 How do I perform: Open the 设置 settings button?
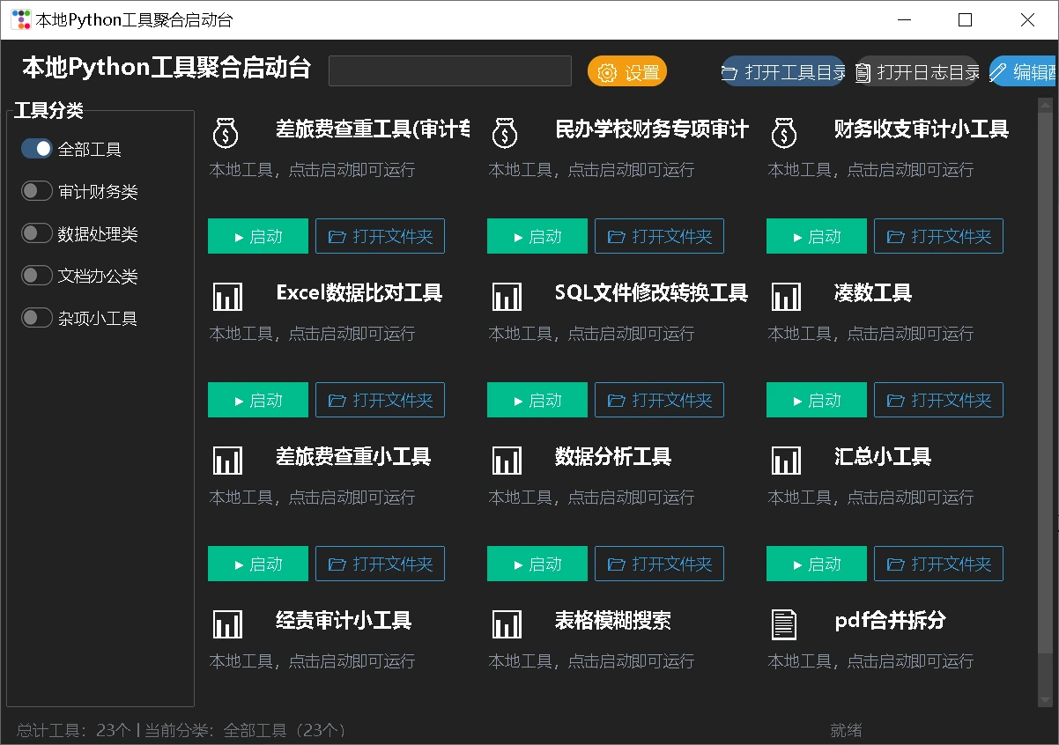click(x=627, y=71)
